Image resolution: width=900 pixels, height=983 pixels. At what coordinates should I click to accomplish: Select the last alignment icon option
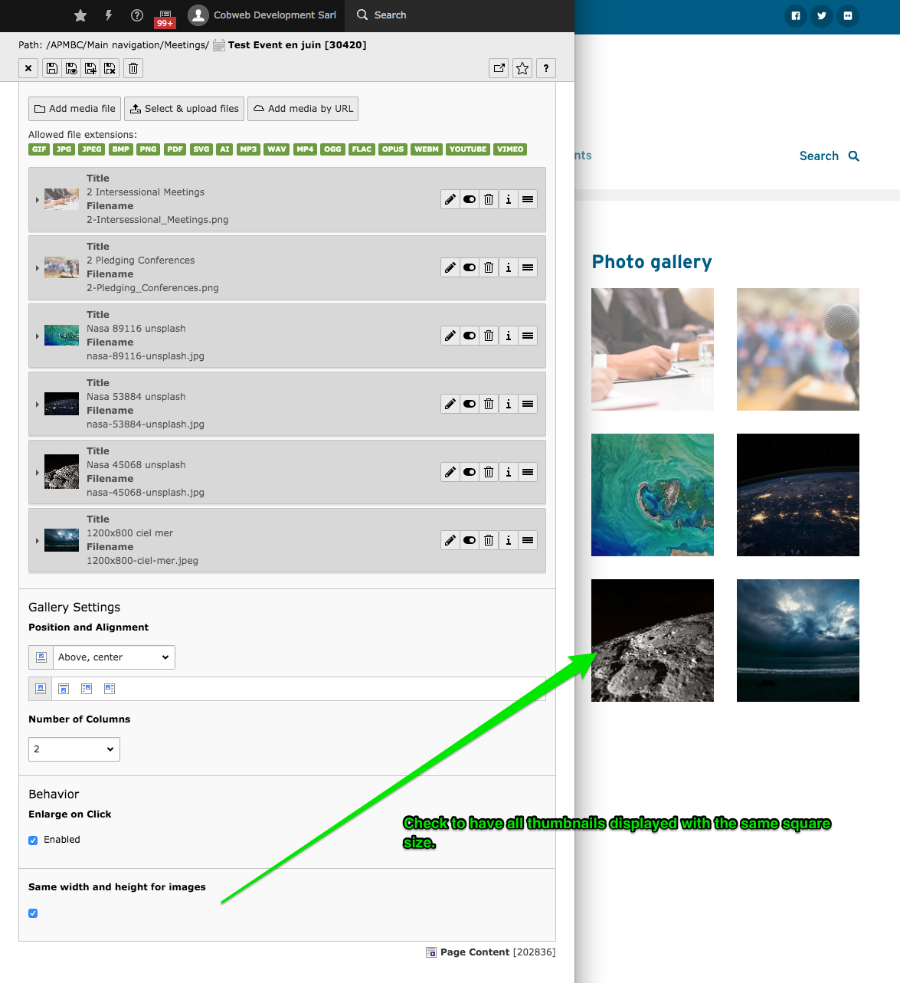[110, 689]
